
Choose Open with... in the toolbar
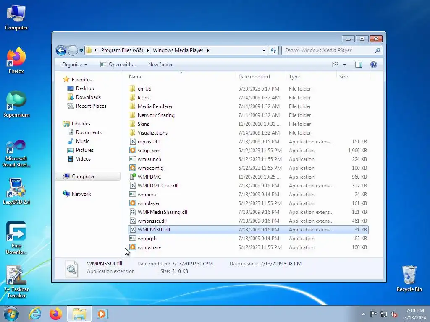click(118, 65)
